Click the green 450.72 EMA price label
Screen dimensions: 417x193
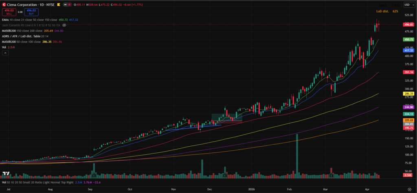point(408,39)
